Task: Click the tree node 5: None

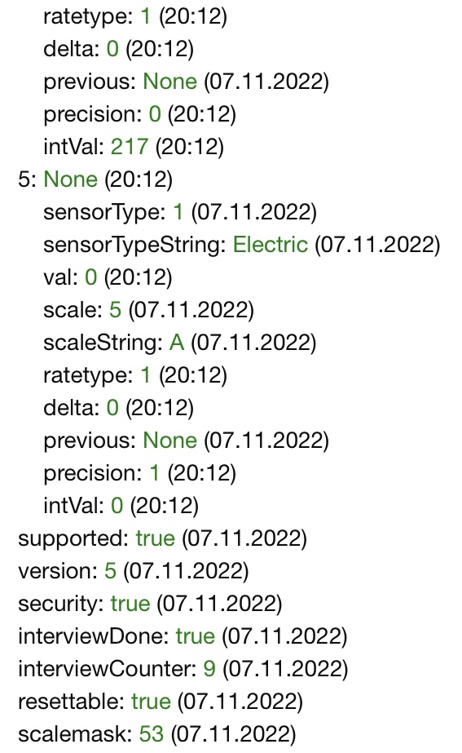Action: point(95,179)
